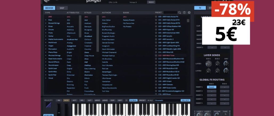The image size is (274, 116).
Task: Open Insert 1 Bus 1 Reverb slot
Action: (211, 87)
